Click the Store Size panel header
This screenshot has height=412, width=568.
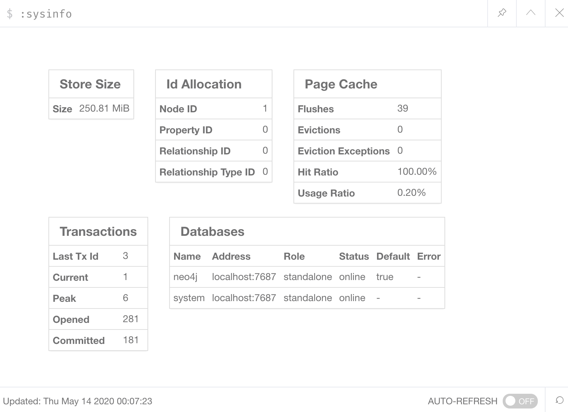(90, 84)
